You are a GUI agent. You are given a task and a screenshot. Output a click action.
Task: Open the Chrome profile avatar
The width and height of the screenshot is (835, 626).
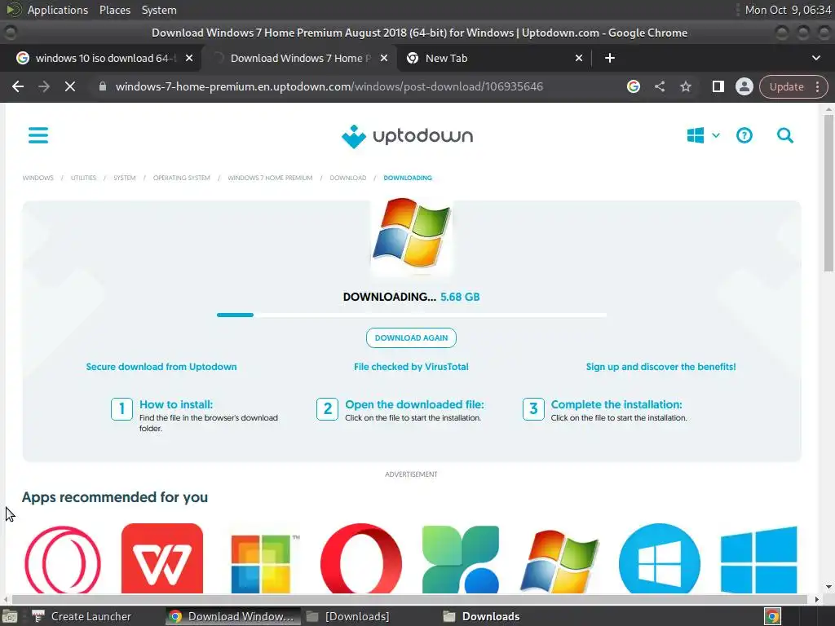click(744, 86)
